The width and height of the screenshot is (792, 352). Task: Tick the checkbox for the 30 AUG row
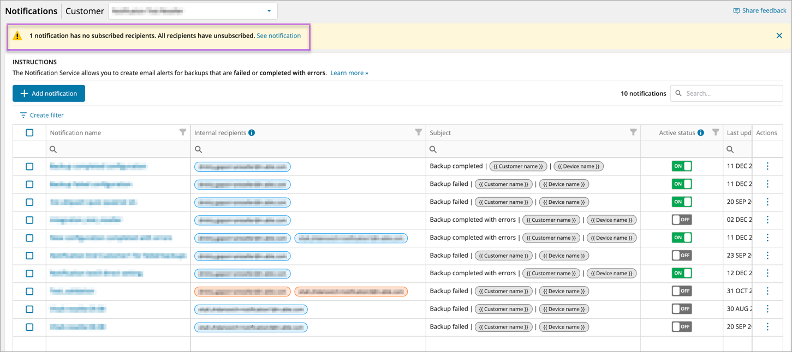tap(29, 309)
